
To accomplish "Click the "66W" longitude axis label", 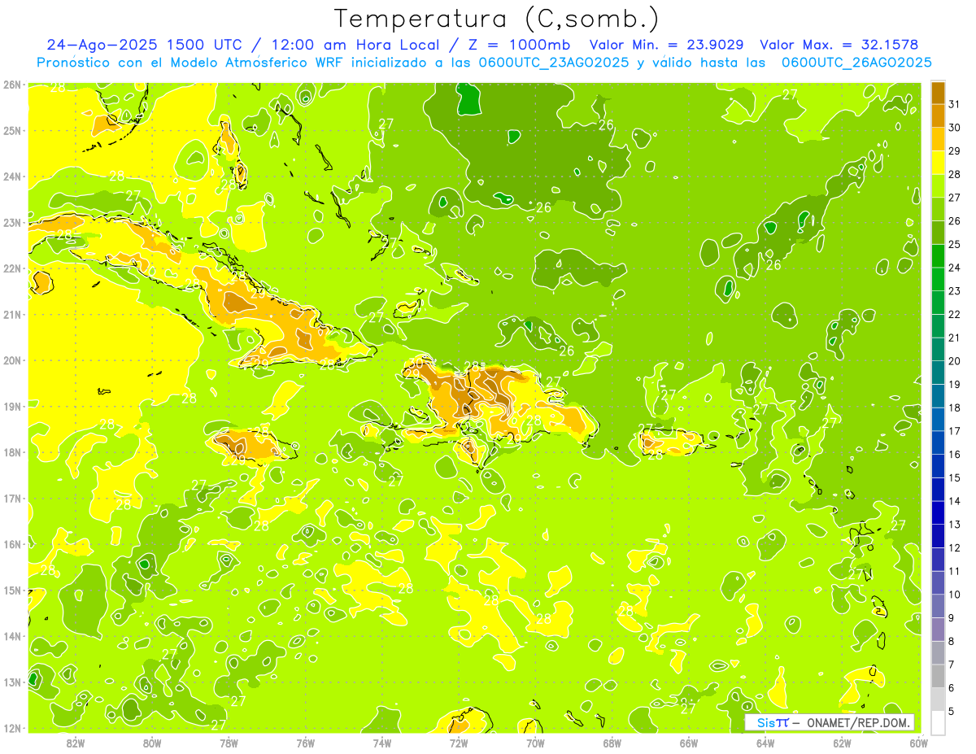I will pos(689,743).
